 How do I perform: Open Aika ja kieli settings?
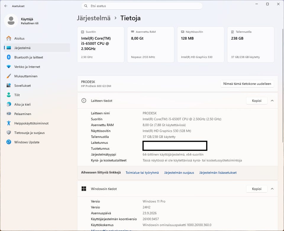point(37,104)
